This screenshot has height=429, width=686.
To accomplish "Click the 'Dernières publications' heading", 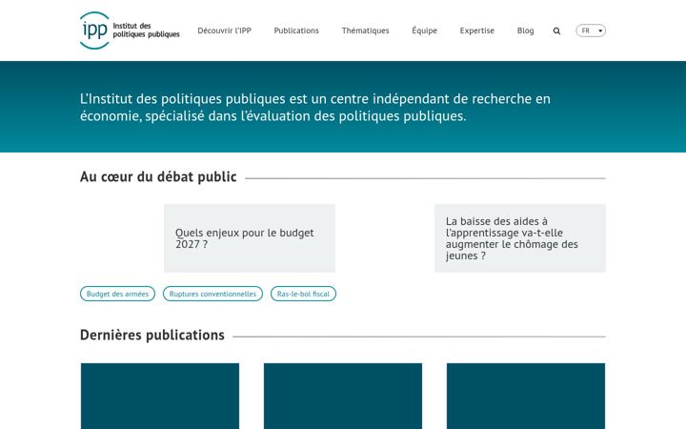I will [x=152, y=335].
